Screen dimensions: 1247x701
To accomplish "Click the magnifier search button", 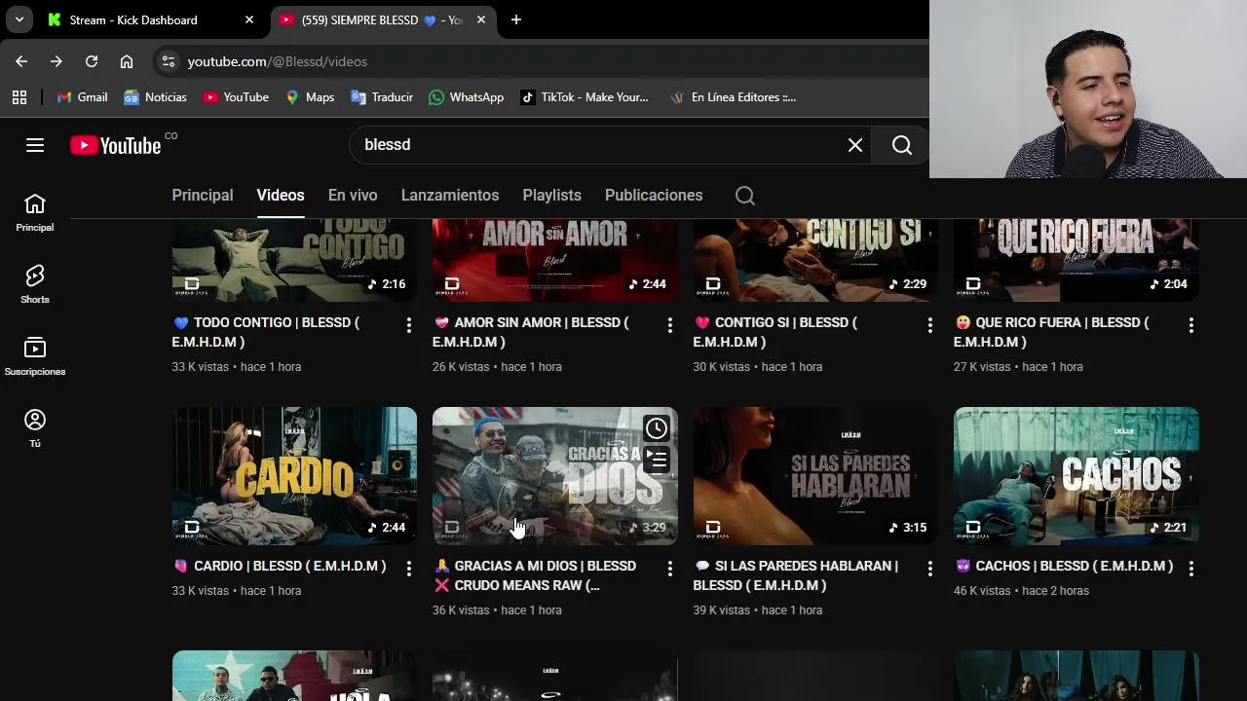I will click(902, 145).
